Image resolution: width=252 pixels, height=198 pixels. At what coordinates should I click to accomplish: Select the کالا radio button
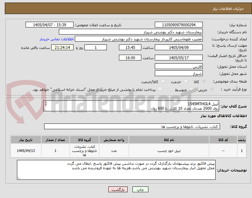(x=204, y=81)
